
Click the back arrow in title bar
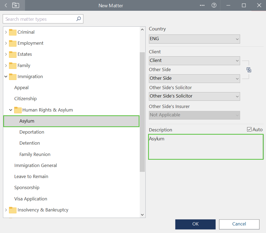point(6,5)
